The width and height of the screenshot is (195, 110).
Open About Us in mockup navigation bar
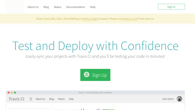[x=40, y=99]
